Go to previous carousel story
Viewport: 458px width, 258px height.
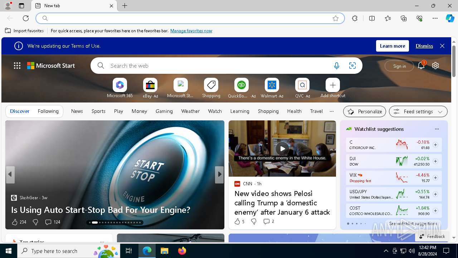(x=10, y=175)
